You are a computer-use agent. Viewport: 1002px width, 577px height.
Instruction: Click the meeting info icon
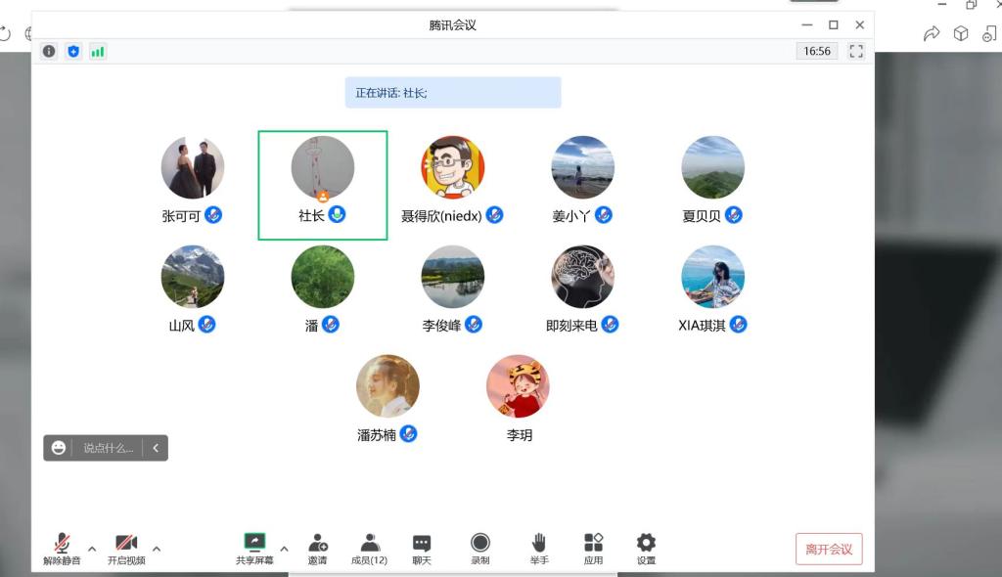[x=49, y=51]
